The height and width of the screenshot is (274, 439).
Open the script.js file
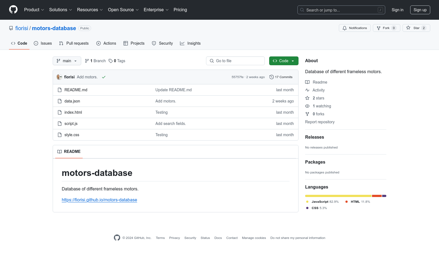click(71, 124)
